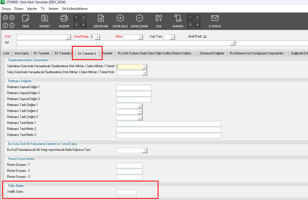Send via E-POSTA envelope icon
The width and height of the screenshot is (308, 200).
pos(215,18)
